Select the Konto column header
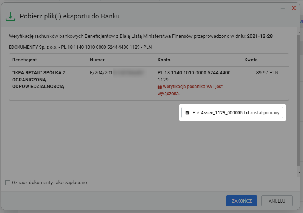 [x=164, y=60]
